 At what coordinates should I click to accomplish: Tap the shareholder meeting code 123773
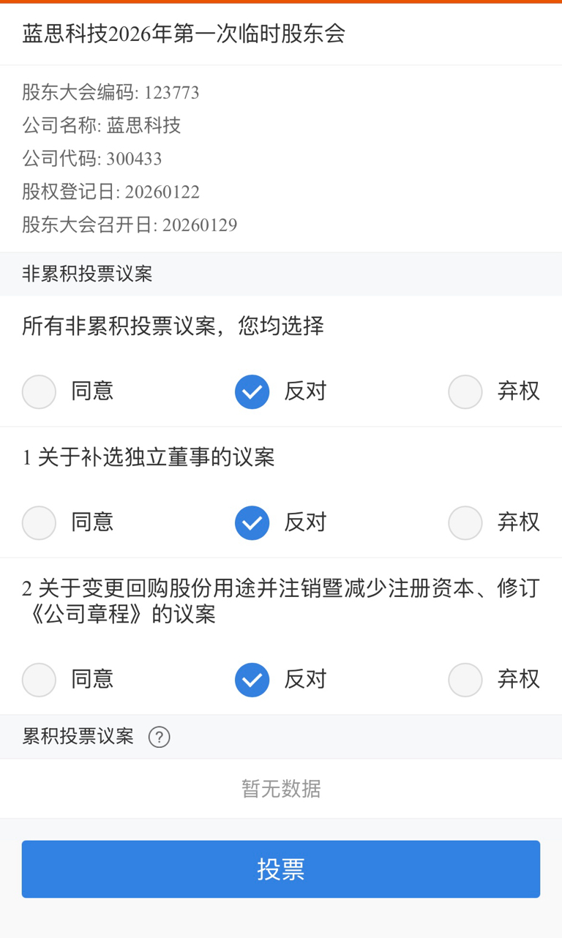171,93
